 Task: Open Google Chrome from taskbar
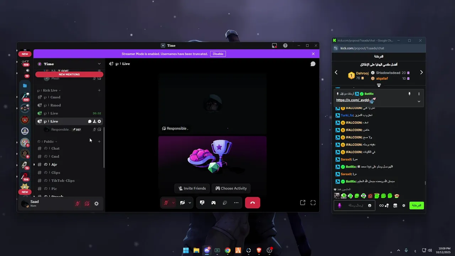[227, 250]
